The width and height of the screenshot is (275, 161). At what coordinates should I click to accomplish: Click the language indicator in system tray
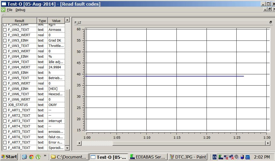coord(214,157)
